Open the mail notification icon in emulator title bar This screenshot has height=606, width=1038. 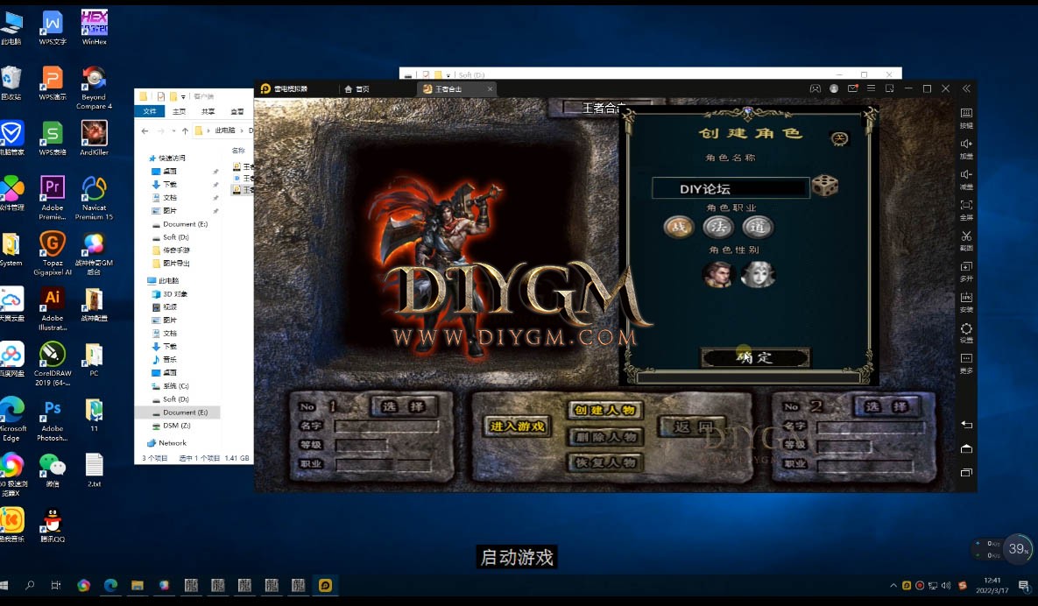coord(852,88)
